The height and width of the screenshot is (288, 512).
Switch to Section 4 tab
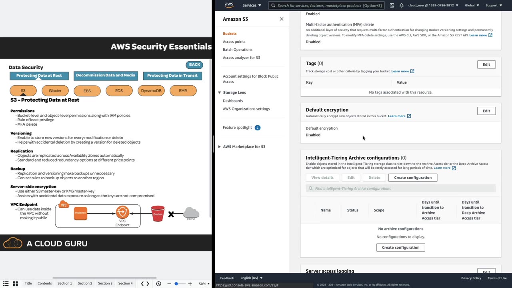[x=125, y=284]
